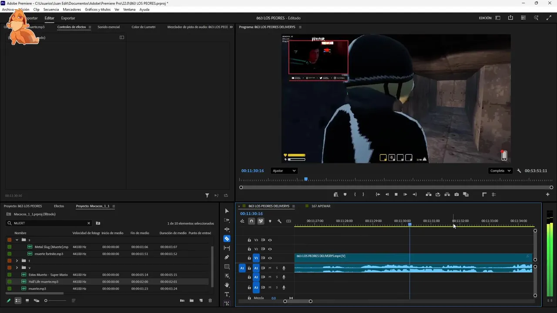Open the Secuencia menu
This screenshot has height=313, width=557.
tap(51, 10)
